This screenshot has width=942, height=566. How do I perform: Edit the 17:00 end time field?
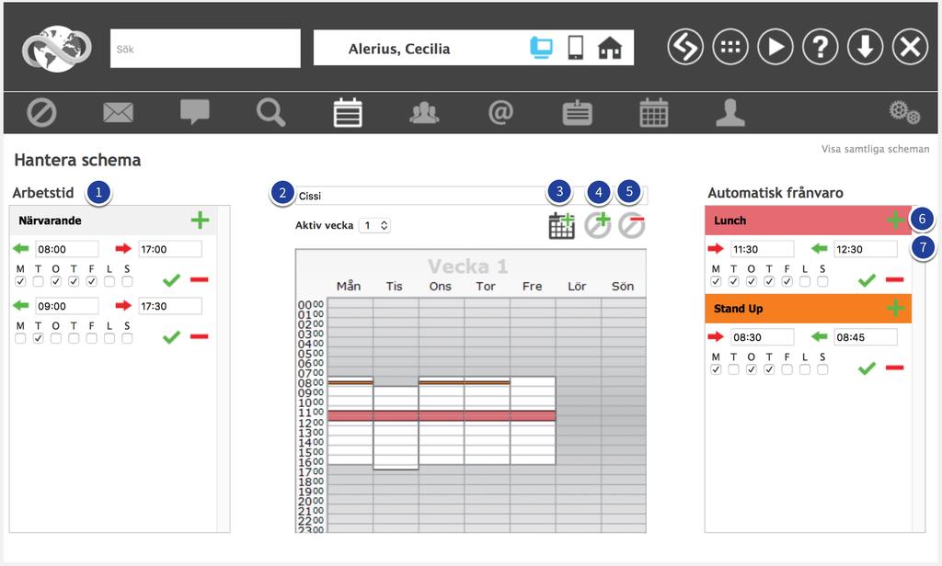[170, 249]
